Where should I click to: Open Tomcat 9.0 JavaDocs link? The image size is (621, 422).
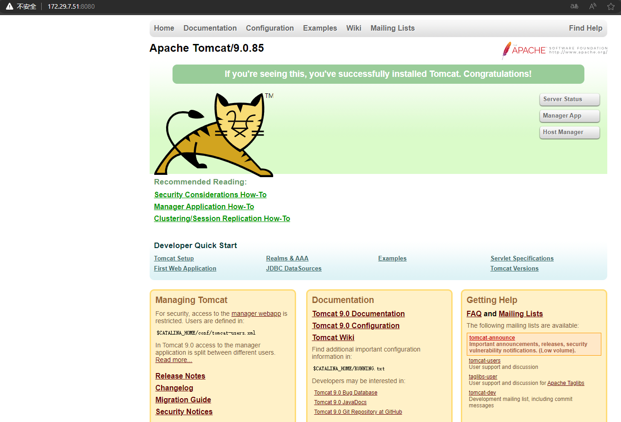click(x=340, y=402)
